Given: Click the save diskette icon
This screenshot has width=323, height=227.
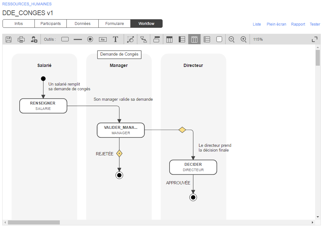Looking at the screenshot, I should pos(9,39).
